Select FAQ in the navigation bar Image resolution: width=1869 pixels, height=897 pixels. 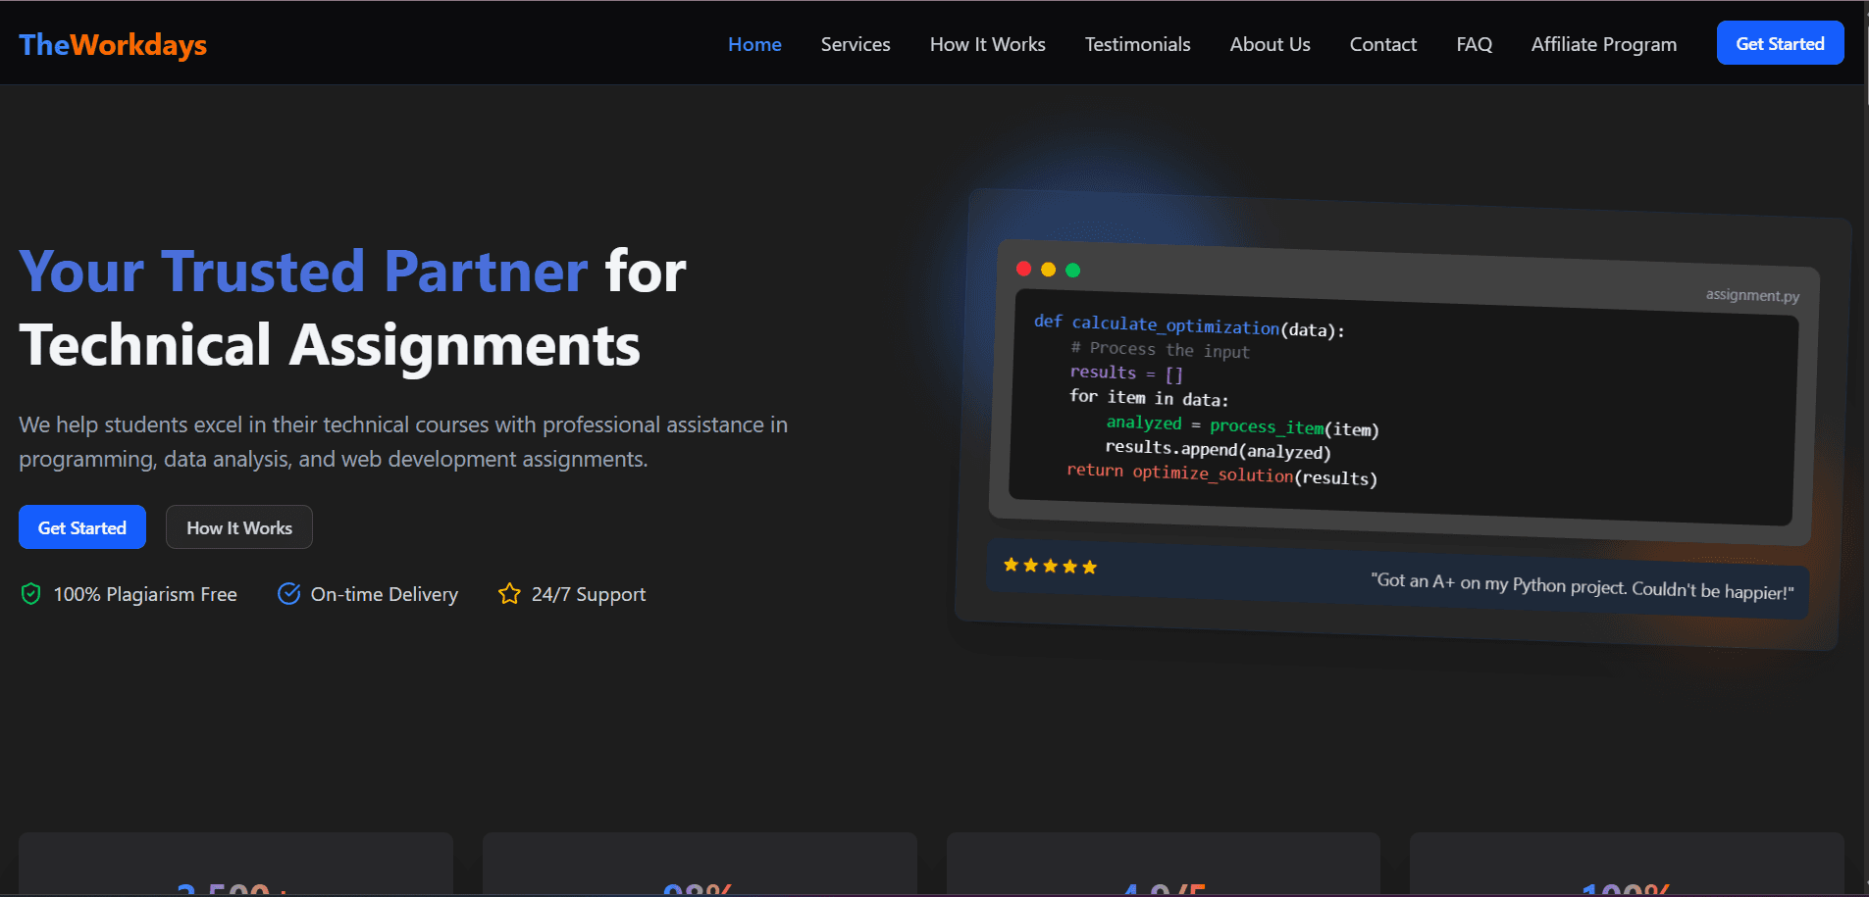1474,44
